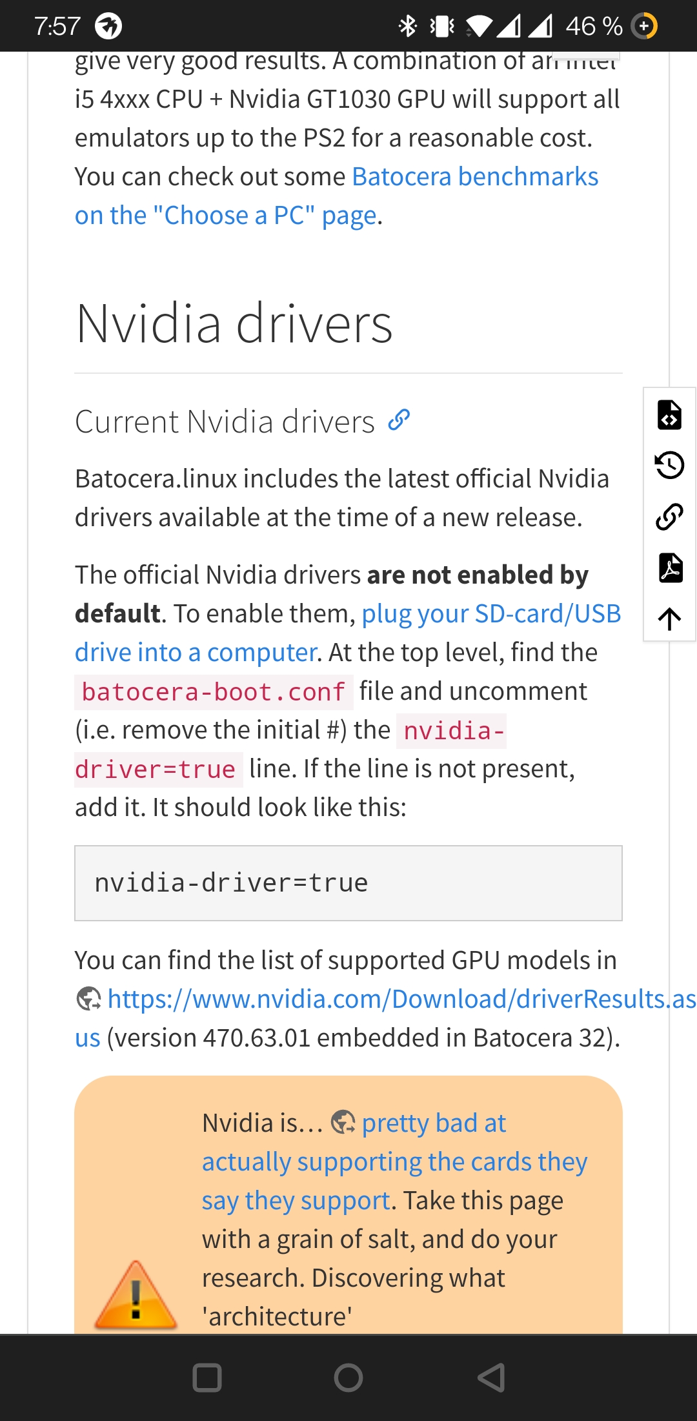
Task: Tap the Android back triangle button
Action: [x=490, y=1378]
